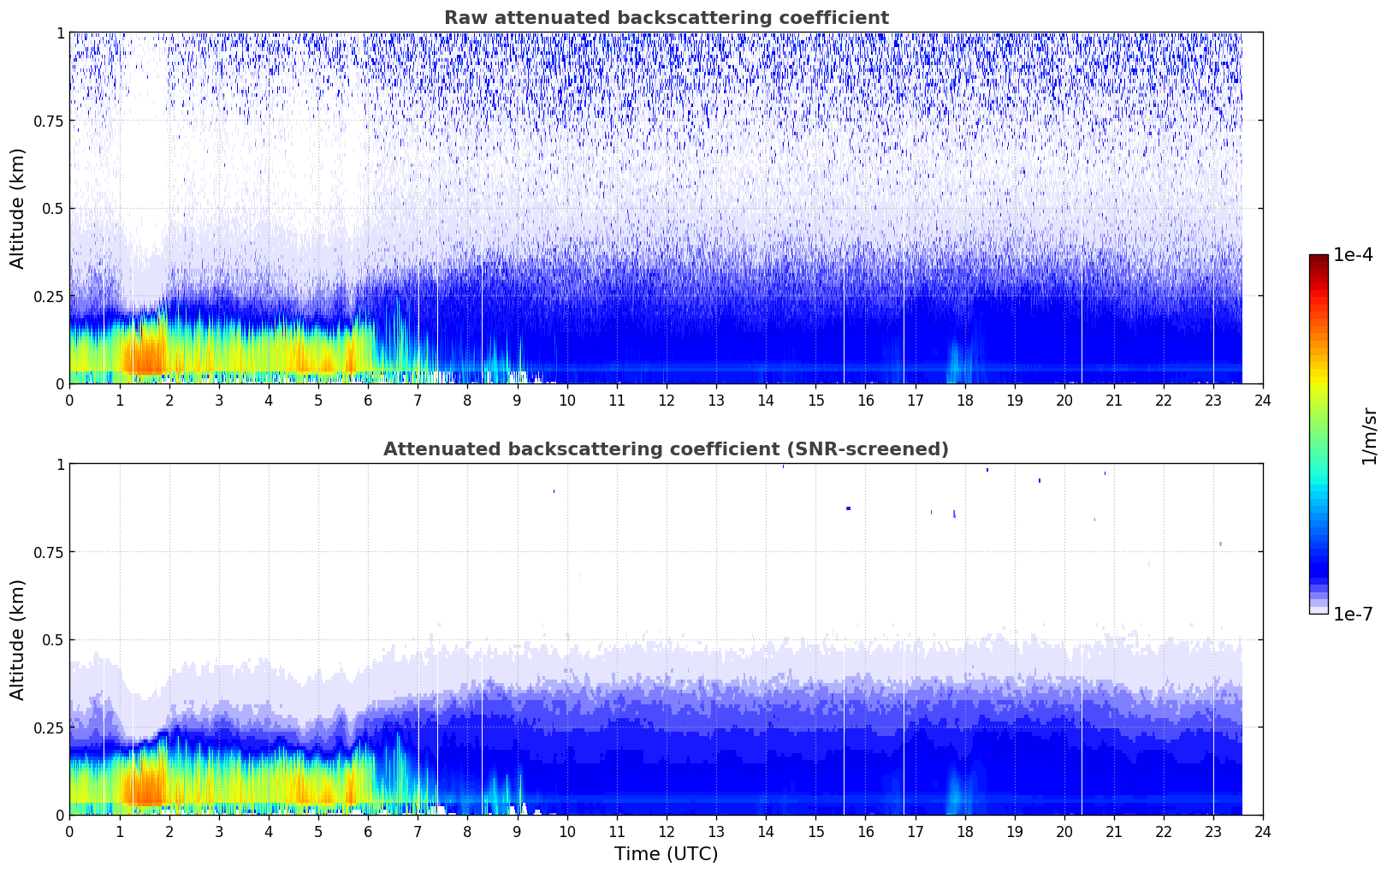1387x873 pixels.
Task: Pick the dark red top of the colorbar
Action: pos(1319,259)
